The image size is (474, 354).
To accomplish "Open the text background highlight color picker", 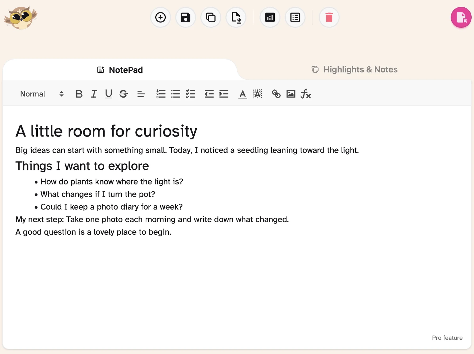I will tap(257, 94).
